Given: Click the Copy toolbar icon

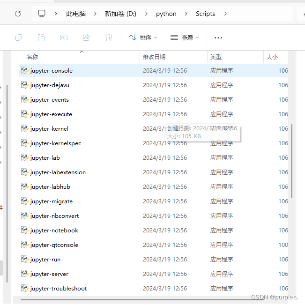Looking at the screenshot, I should (19, 37).
